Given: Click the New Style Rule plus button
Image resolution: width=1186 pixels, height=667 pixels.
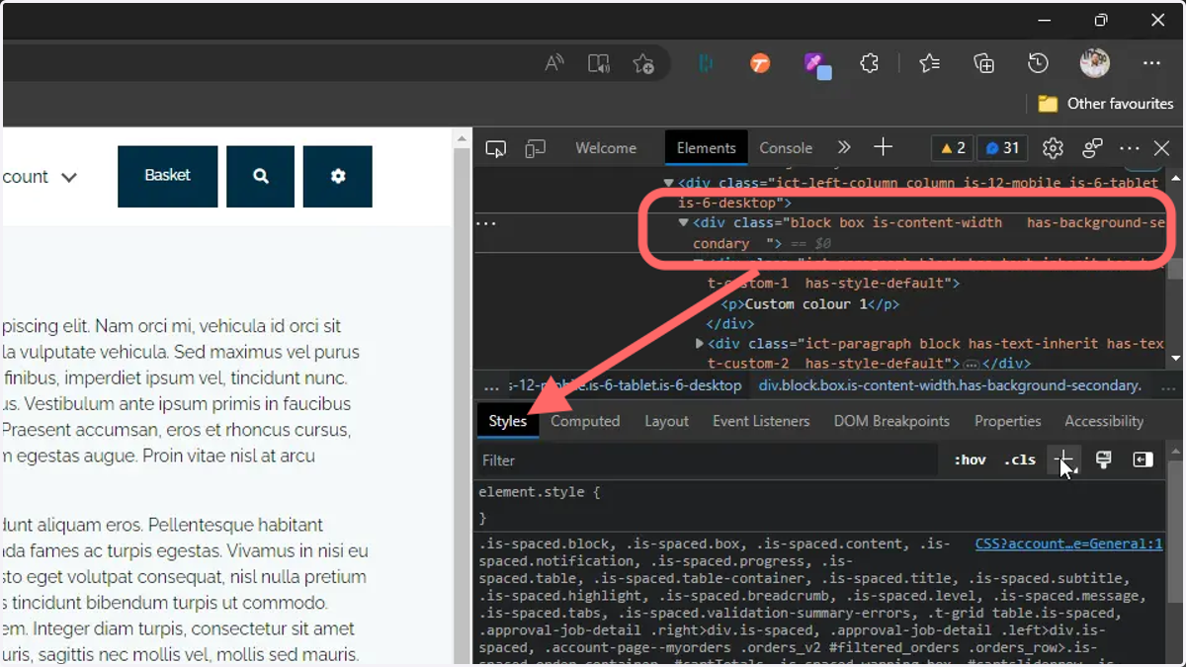Looking at the screenshot, I should click(1064, 460).
